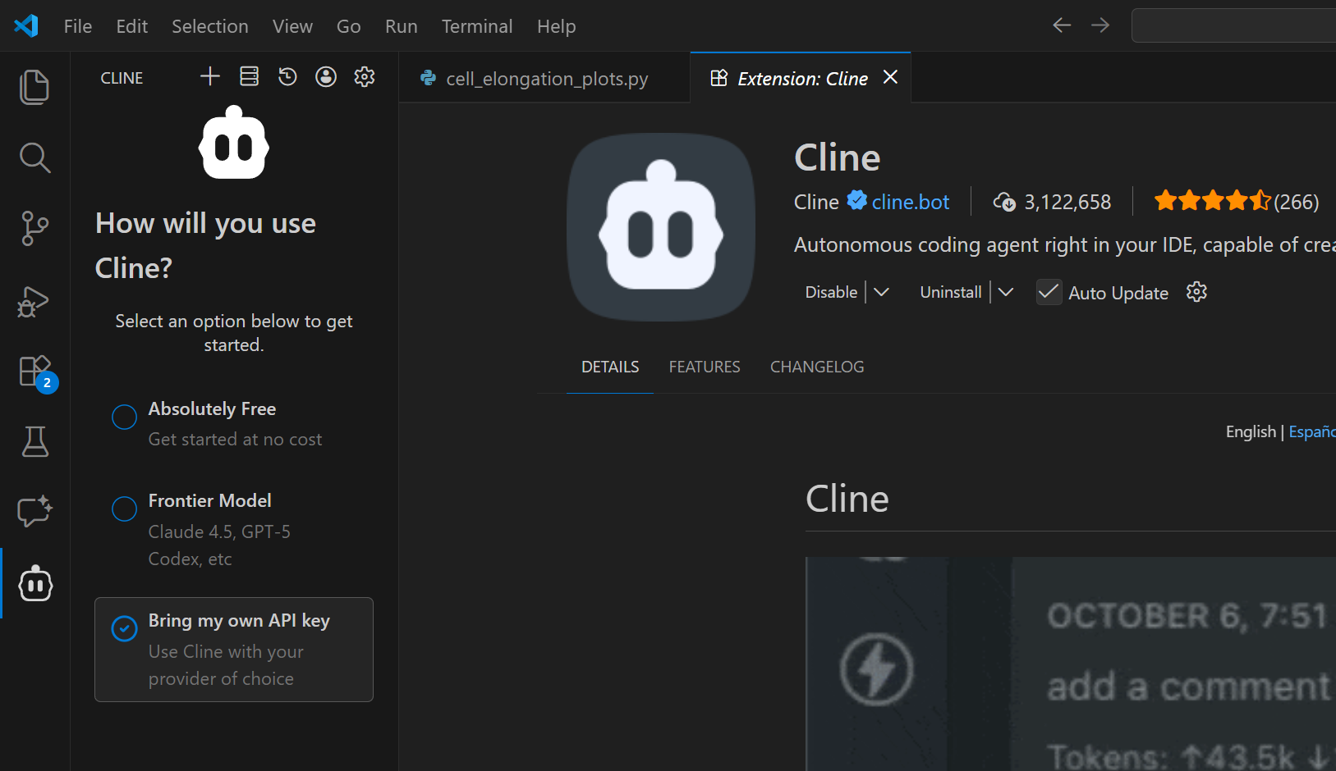Select the Absolutely Free option
Screen dimensions: 1336x771
coord(124,417)
